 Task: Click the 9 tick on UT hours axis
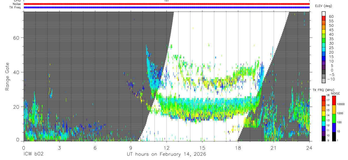tap(131, 148)
